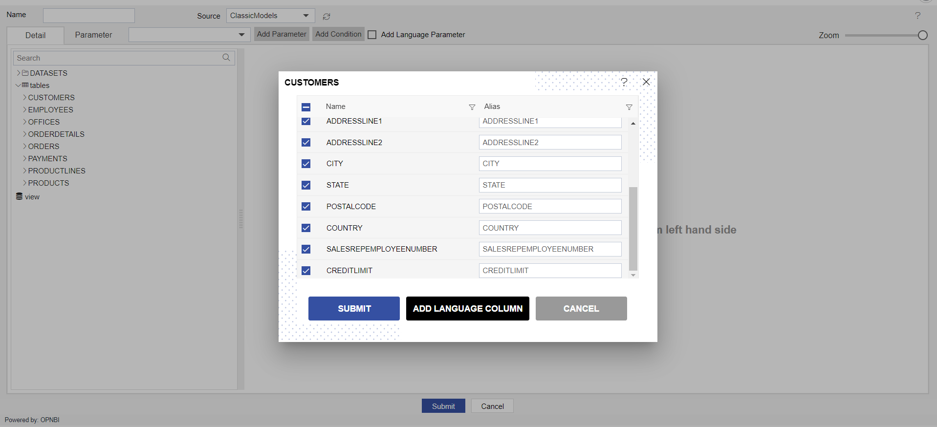Filter the Name column

click(x=472, y=107)
